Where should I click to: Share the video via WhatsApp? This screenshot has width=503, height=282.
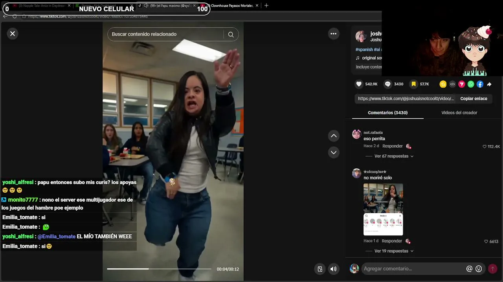tap(471, 84)
